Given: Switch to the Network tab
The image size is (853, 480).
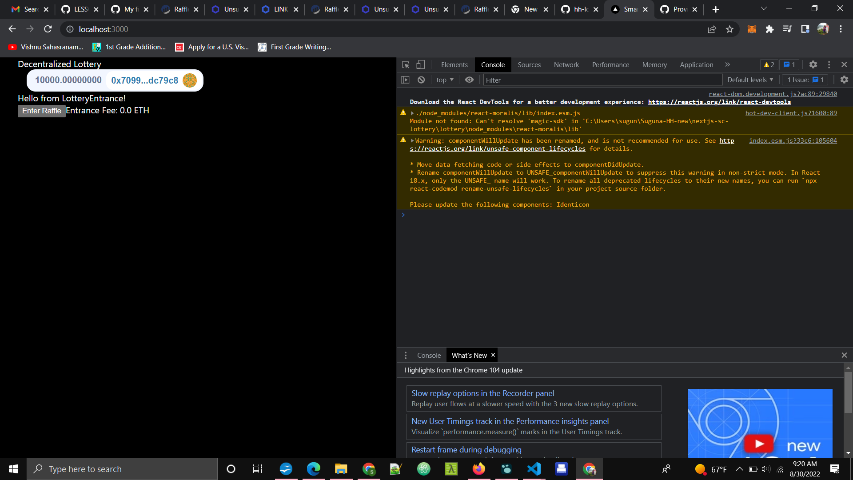Looking at the screenshot, I should [x=566, y=64].
